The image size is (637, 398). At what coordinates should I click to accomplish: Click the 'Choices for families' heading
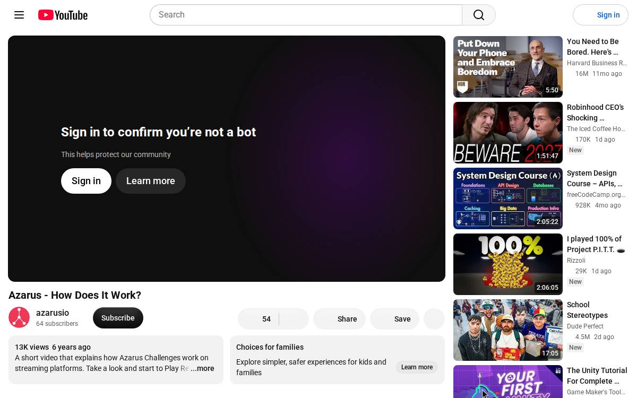click(x=270, y=347)
